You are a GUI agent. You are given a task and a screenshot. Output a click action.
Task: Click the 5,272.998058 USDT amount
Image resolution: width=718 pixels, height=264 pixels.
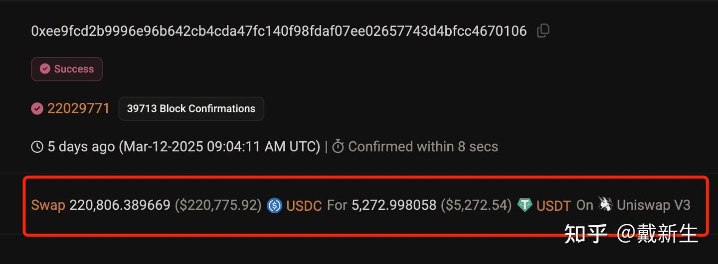tap(394, 205)
